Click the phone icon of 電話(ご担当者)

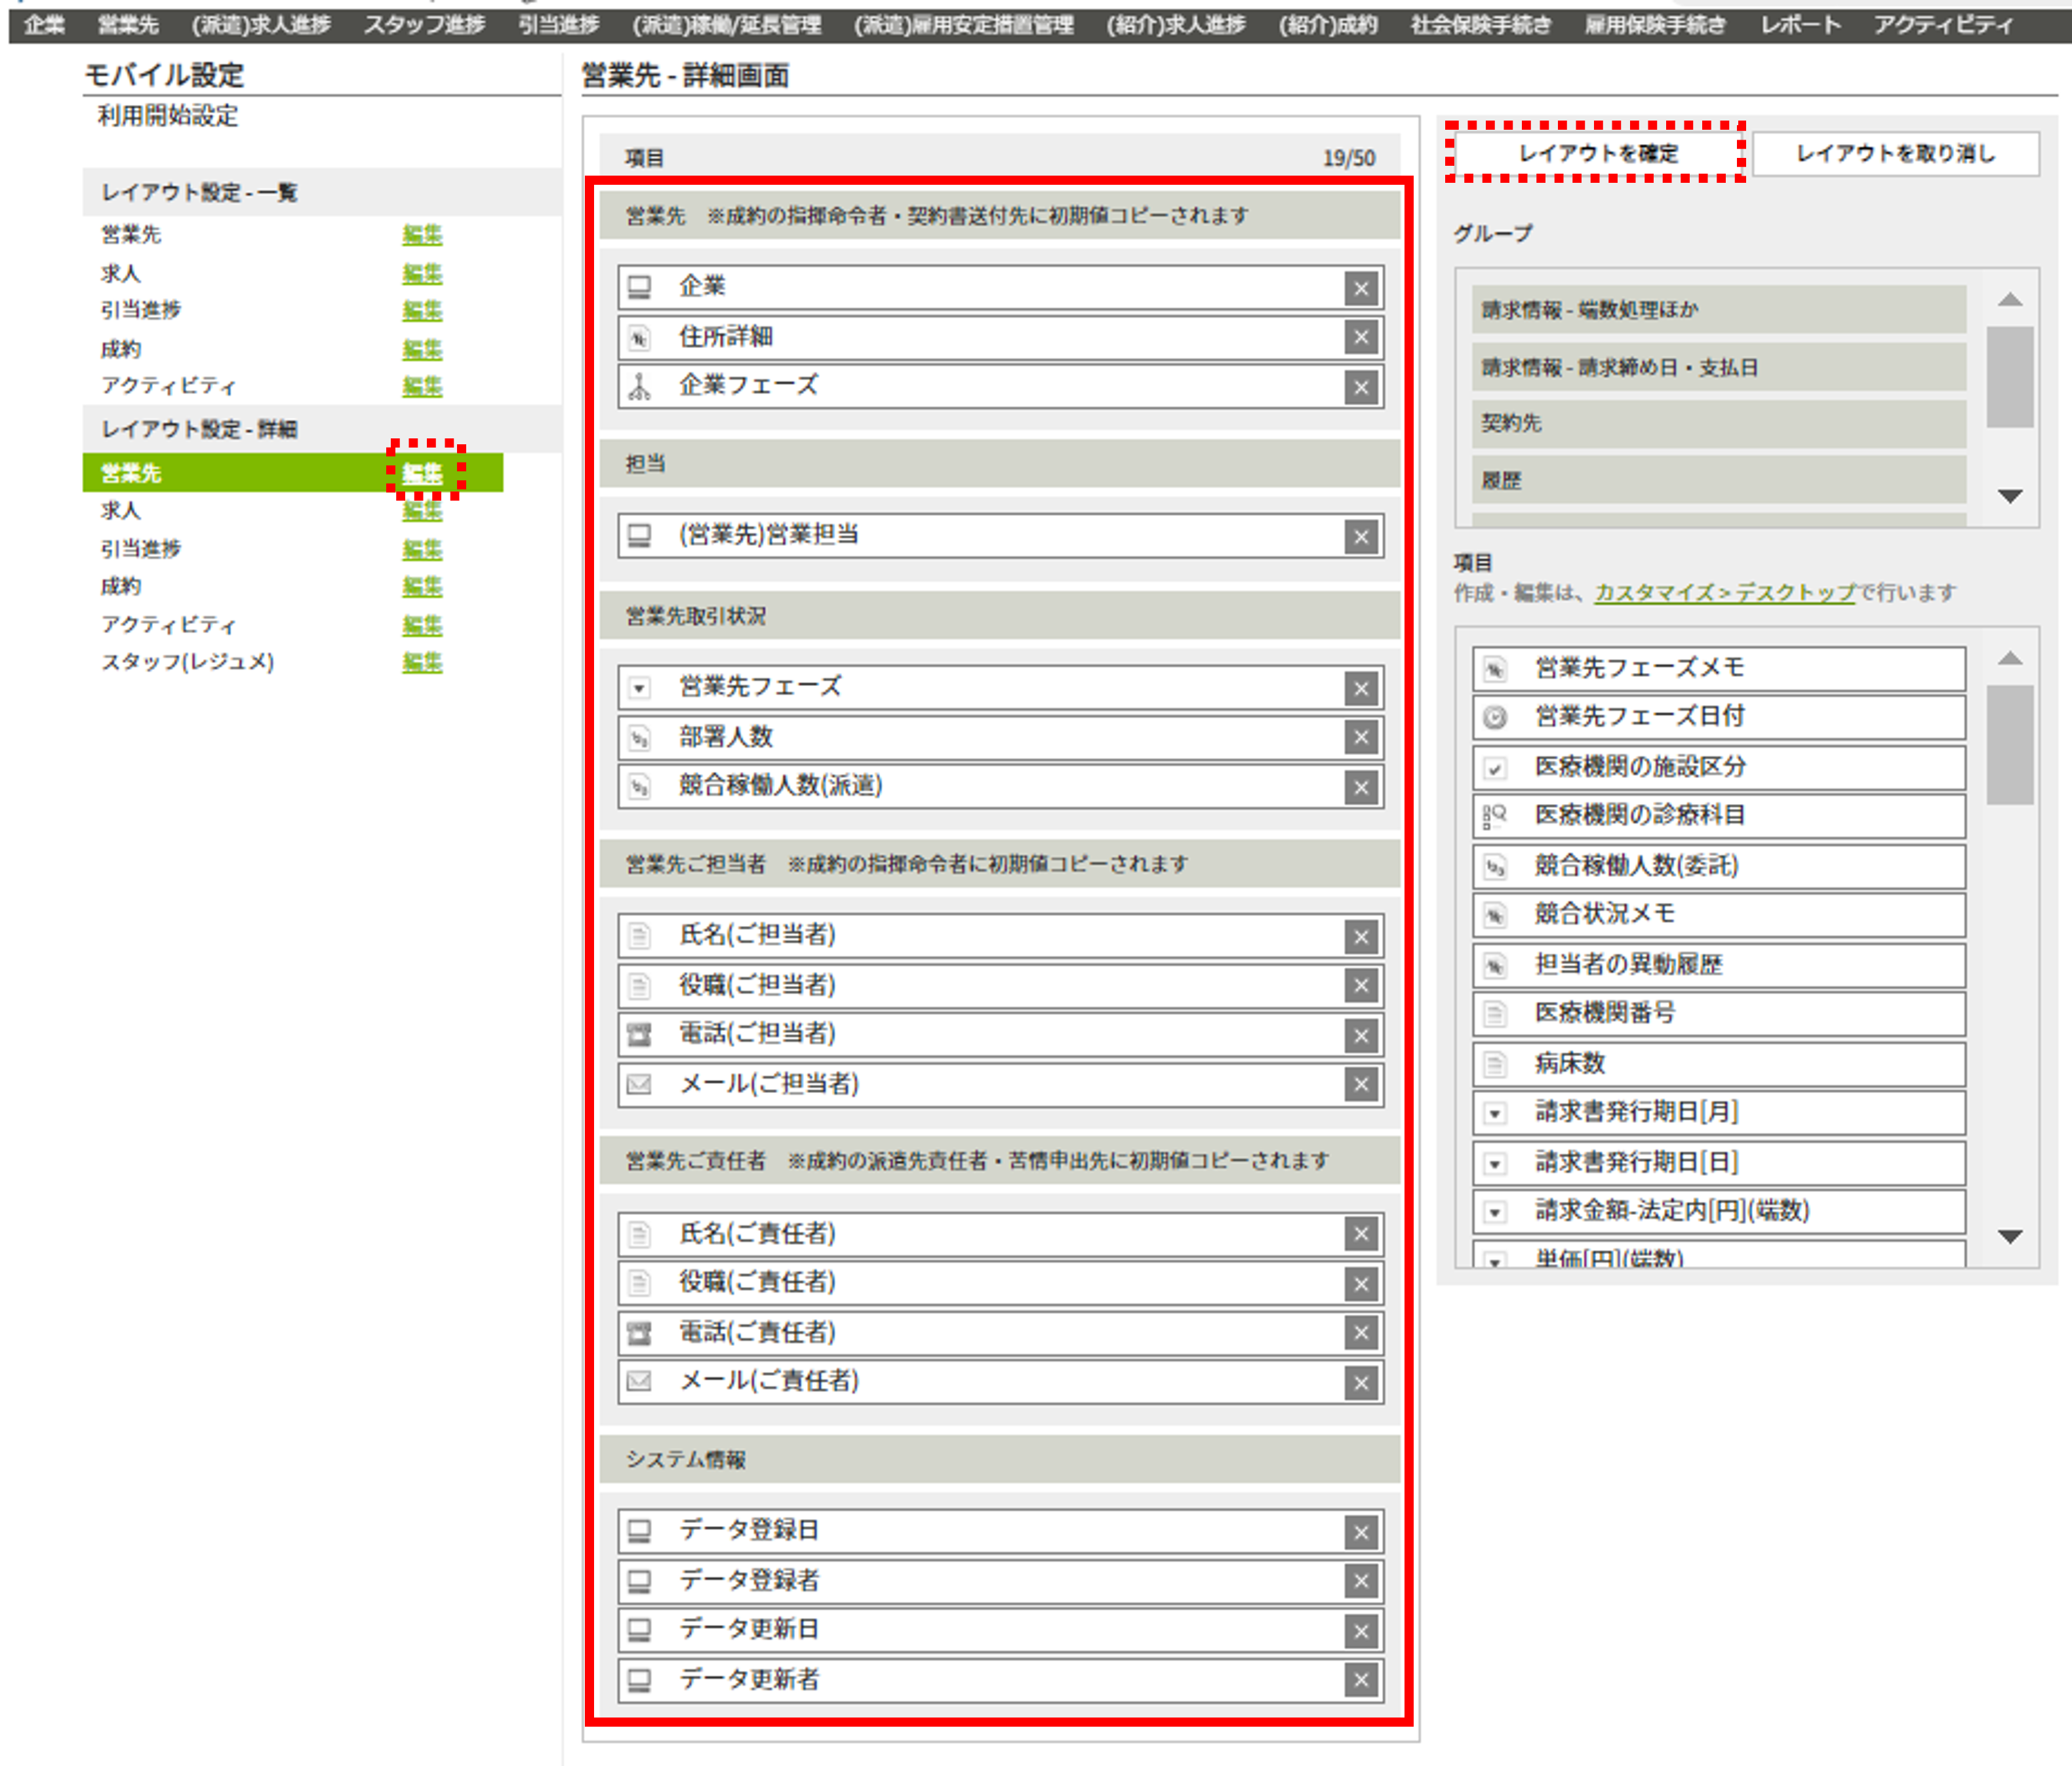[x=639, y=1035]
